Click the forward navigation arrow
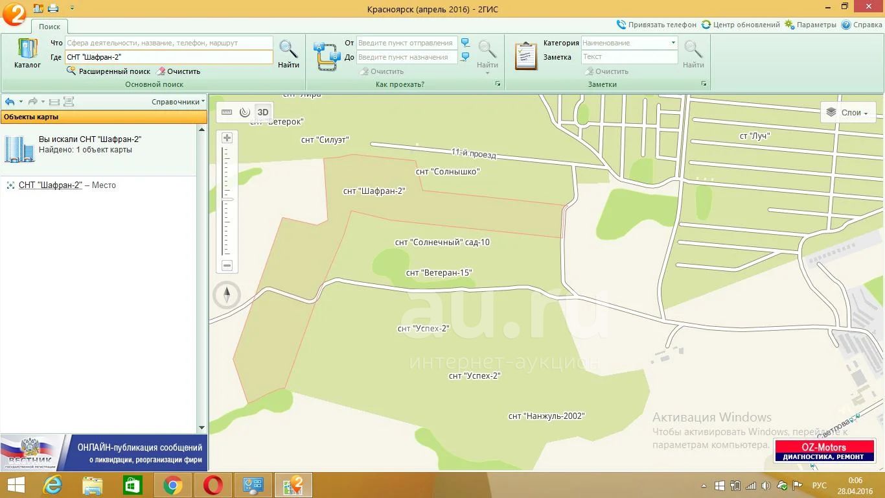The height and width of the screenshot is (498, 885). [32, 102]
